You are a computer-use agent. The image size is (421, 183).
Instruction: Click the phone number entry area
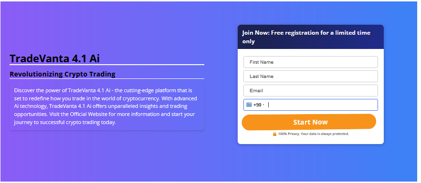click(322, 105)
